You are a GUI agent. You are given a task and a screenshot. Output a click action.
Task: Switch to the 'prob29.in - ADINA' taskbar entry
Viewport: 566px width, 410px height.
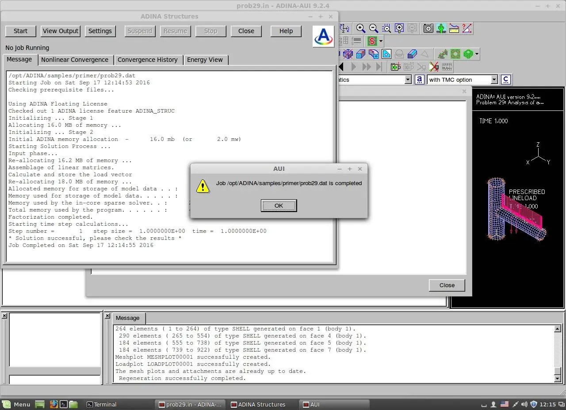[x=190, y=404]
